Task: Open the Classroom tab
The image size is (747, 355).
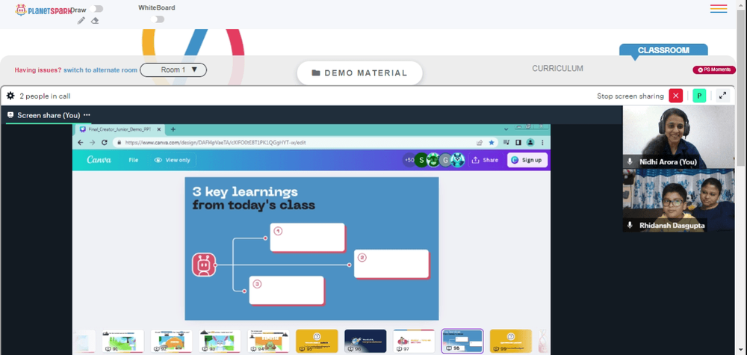Action: click(663, 51)
